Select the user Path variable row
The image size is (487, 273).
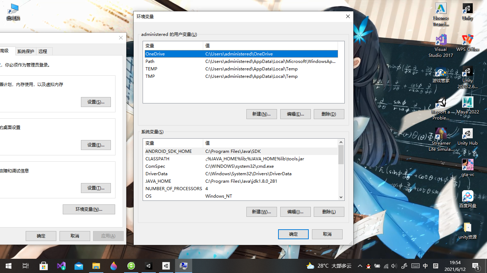coord(241,61)
